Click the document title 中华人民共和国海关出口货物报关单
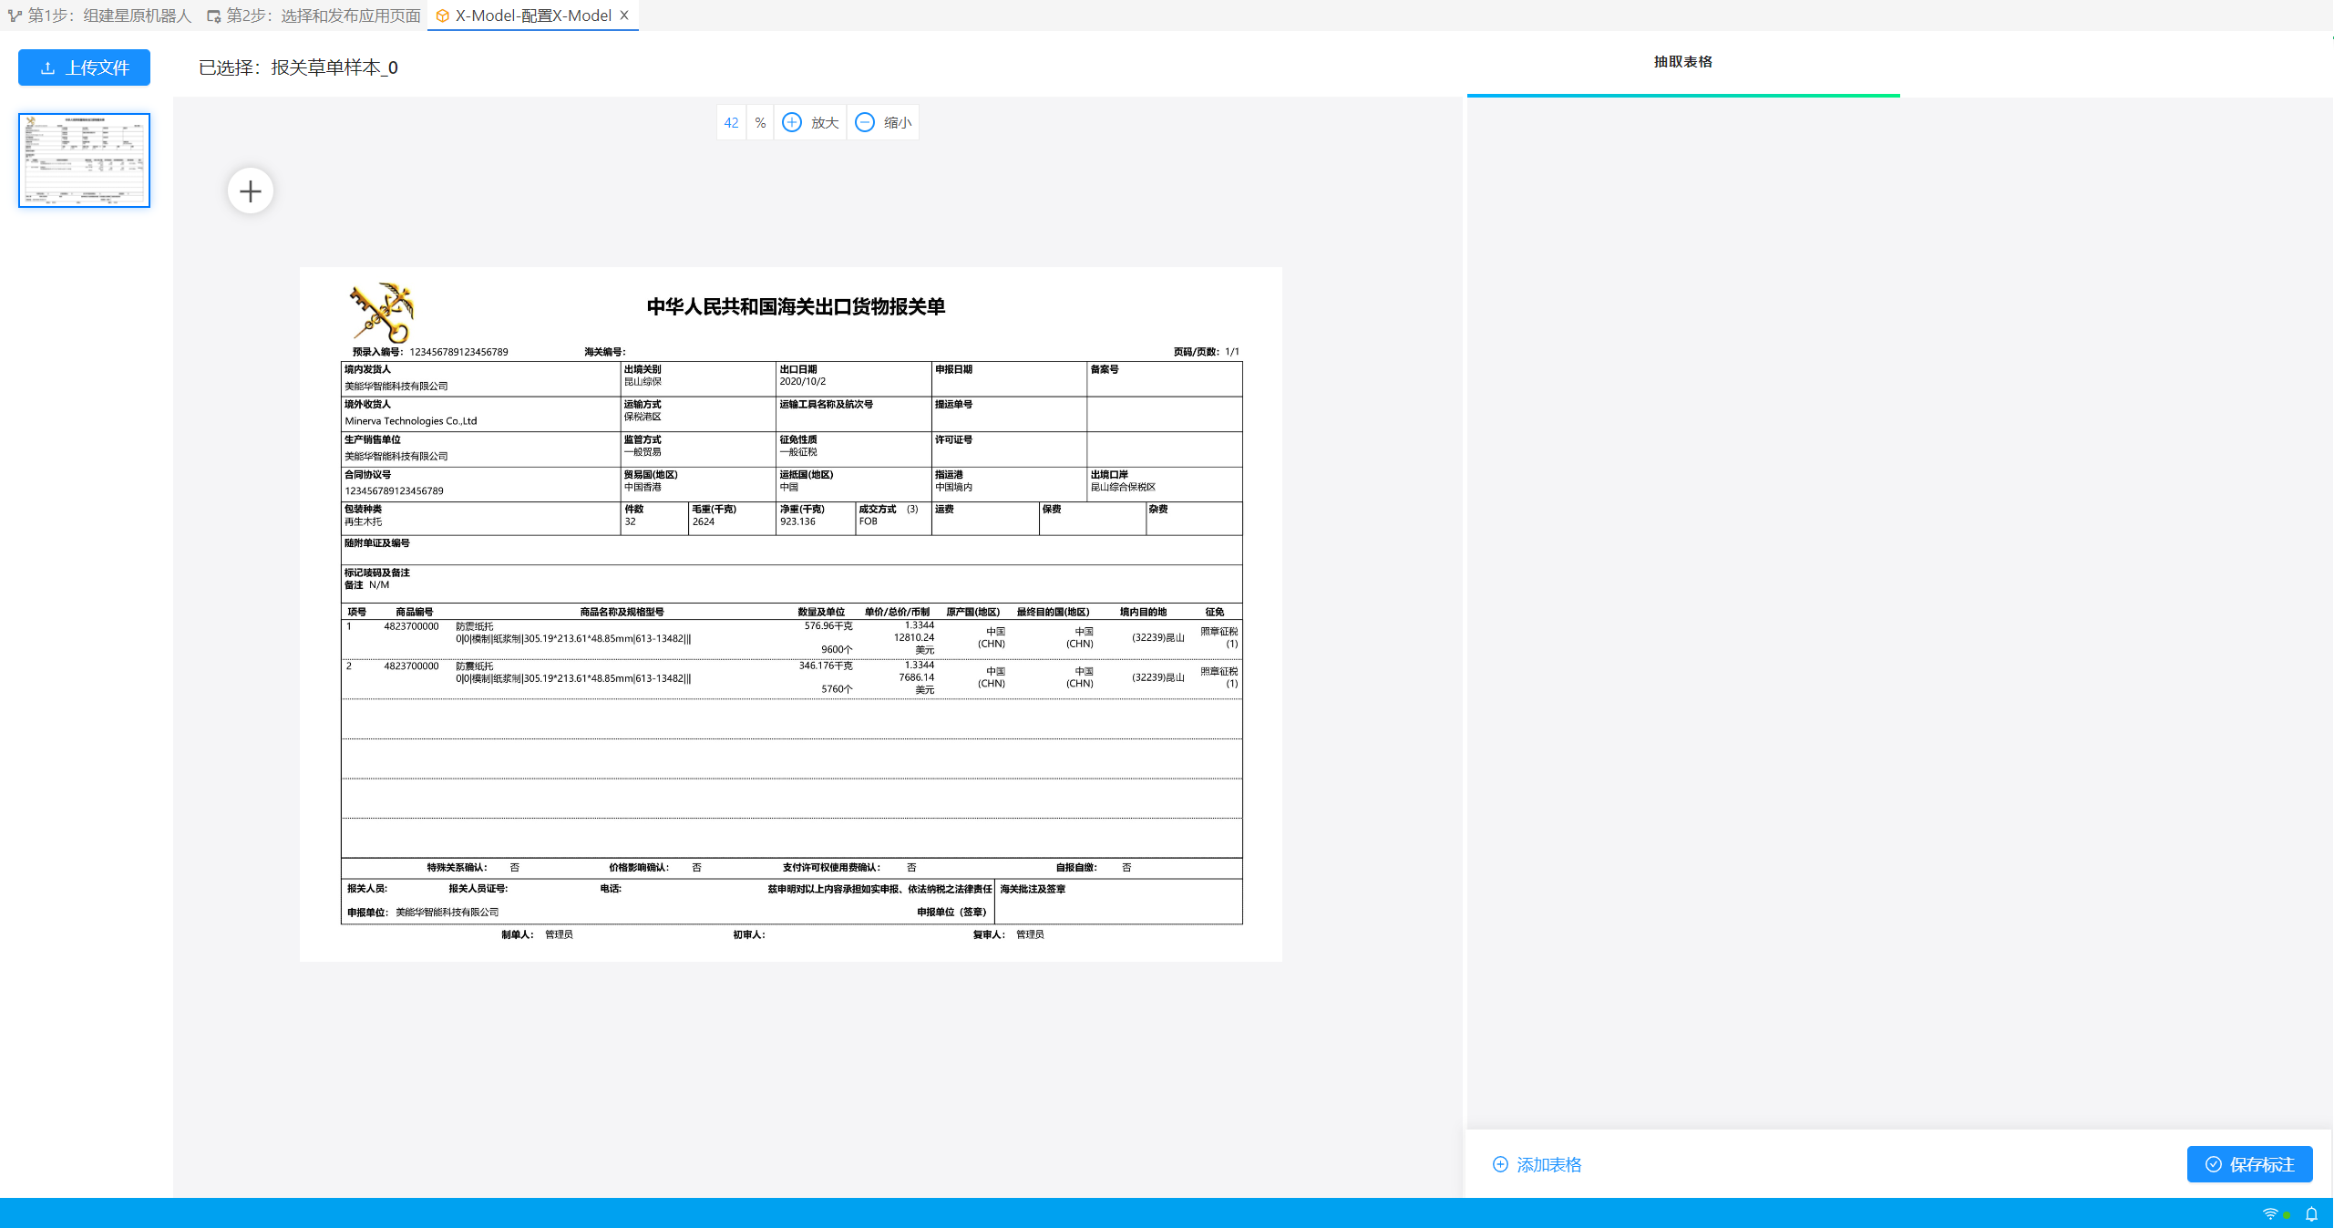The height and width of the screenshot is (1228, 2334). point(796,306)
